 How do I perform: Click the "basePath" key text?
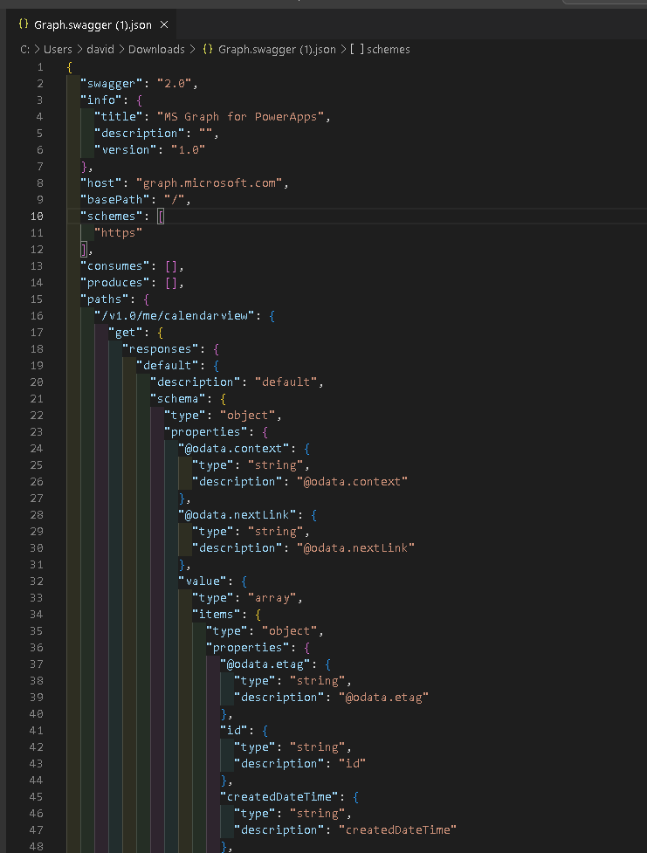pyautogui.click(x=114, y=200)
